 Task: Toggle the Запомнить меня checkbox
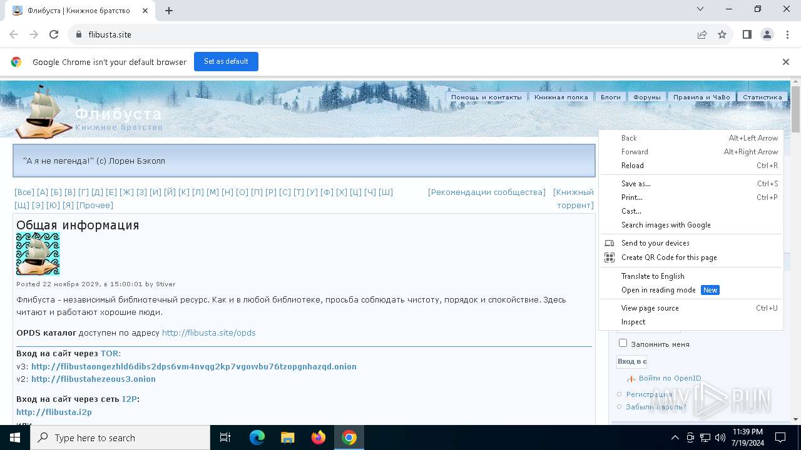623,343
